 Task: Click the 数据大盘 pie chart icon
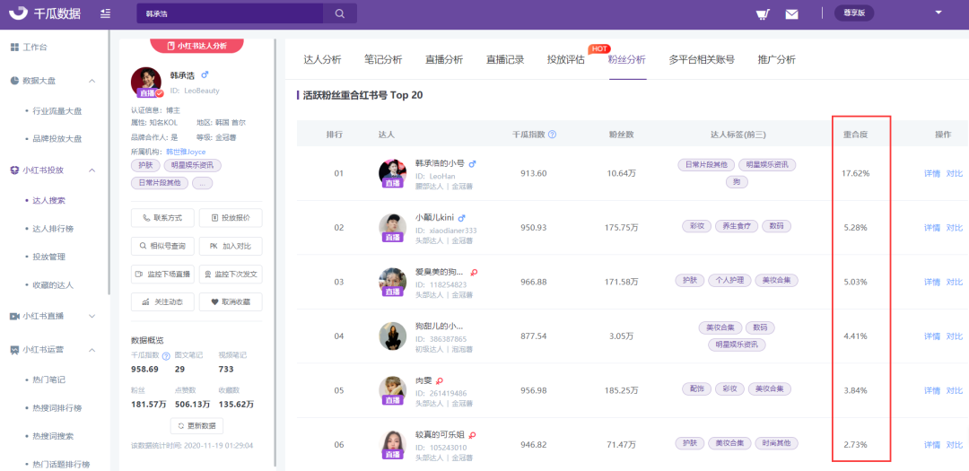14,81
